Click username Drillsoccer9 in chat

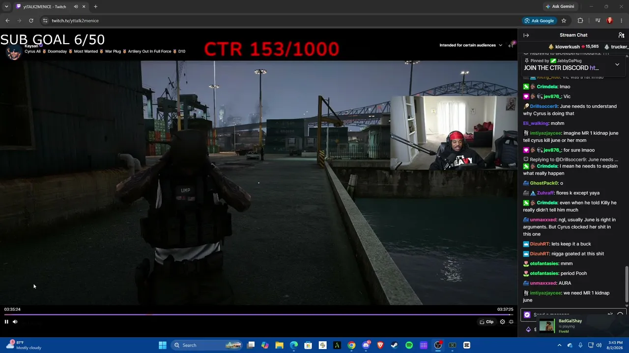543,106
